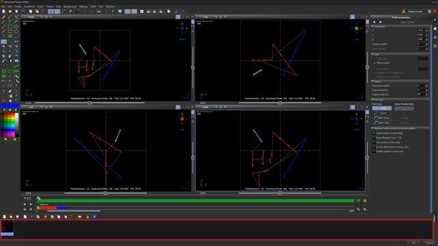Toggle the right eye icon under timeline arrows
Viewport: 438px width, 246px height.
31,210
